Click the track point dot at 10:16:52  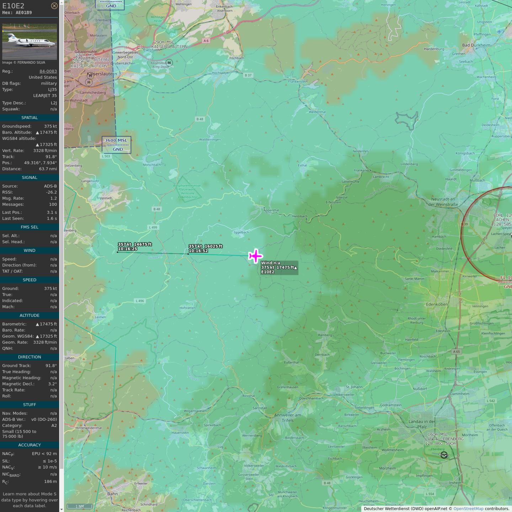pyautogui.click(x=188, y=254)
